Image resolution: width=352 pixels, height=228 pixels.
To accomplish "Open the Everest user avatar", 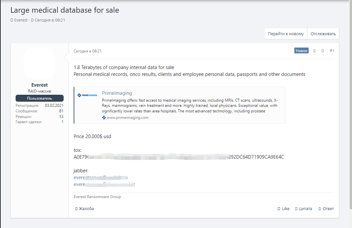I will [x=39, y=63].
